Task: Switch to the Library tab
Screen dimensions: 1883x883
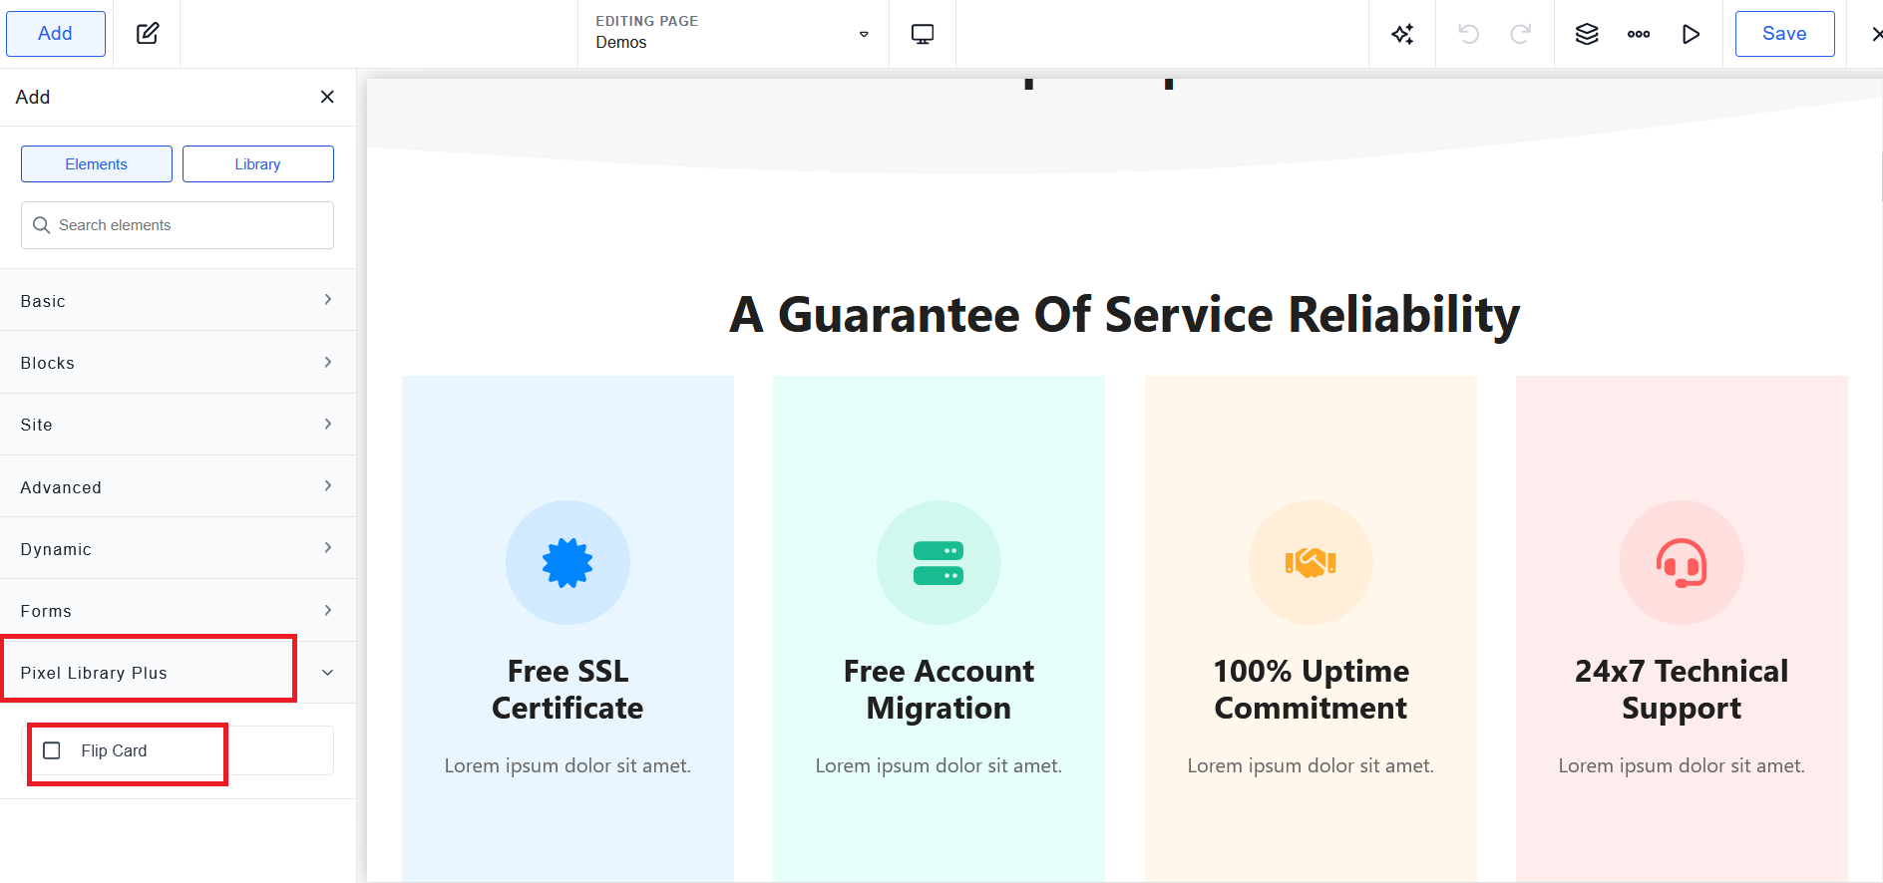Action: coord(257,164)
